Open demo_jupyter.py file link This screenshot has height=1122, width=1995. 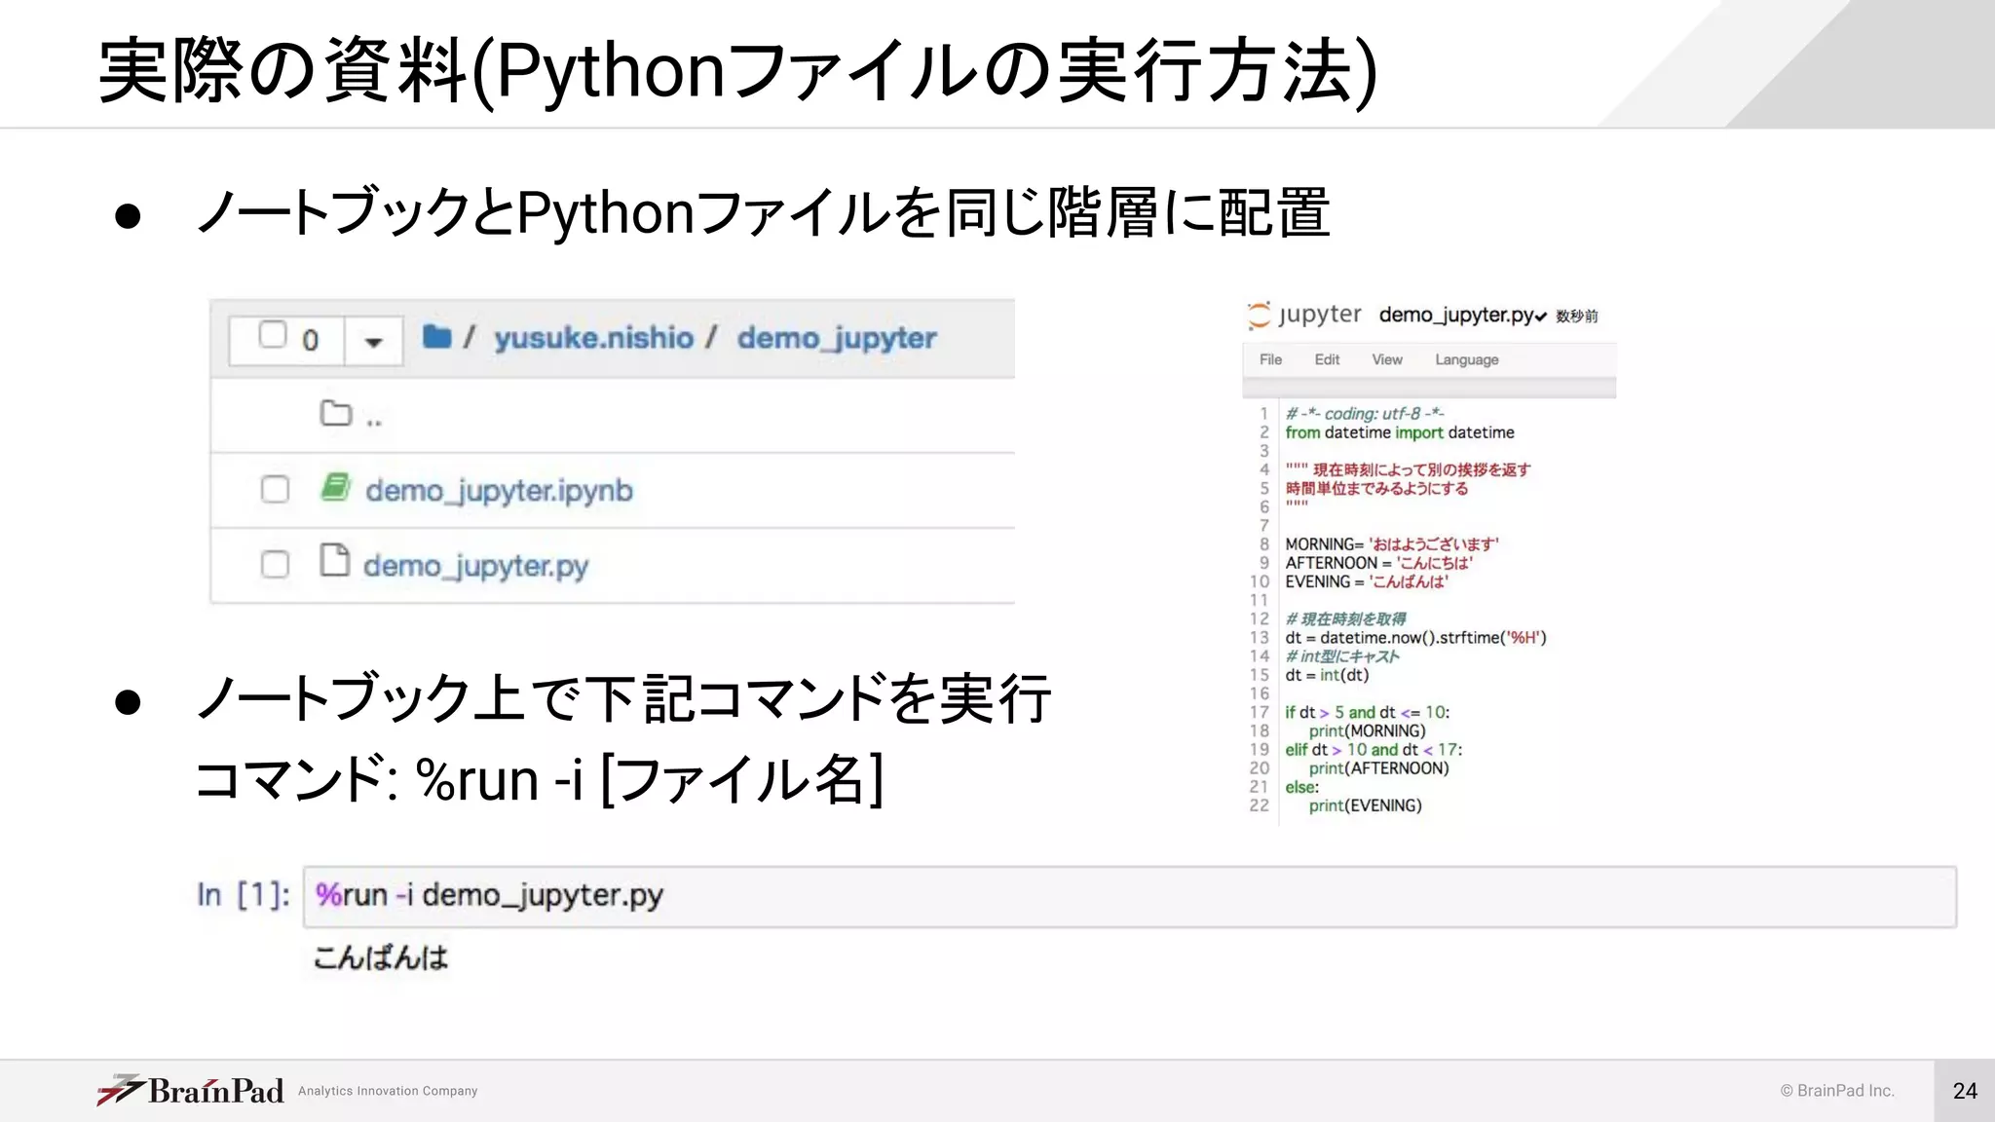pyautogui.click(x=475, y=566)
